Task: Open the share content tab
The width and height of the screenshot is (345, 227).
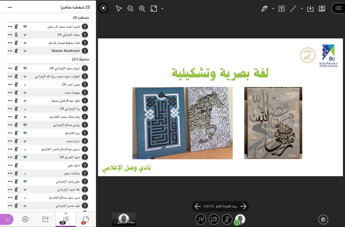Action: 45,219
